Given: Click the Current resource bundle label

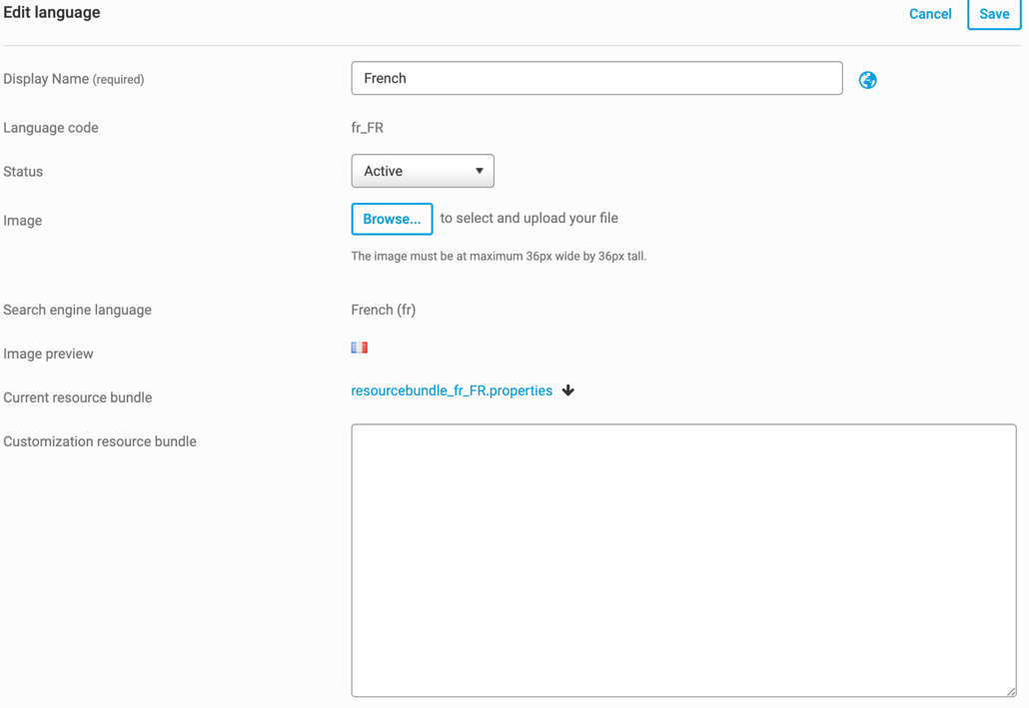Looking at the screenshot, I should pyautogui.click(x=78, y=397).
